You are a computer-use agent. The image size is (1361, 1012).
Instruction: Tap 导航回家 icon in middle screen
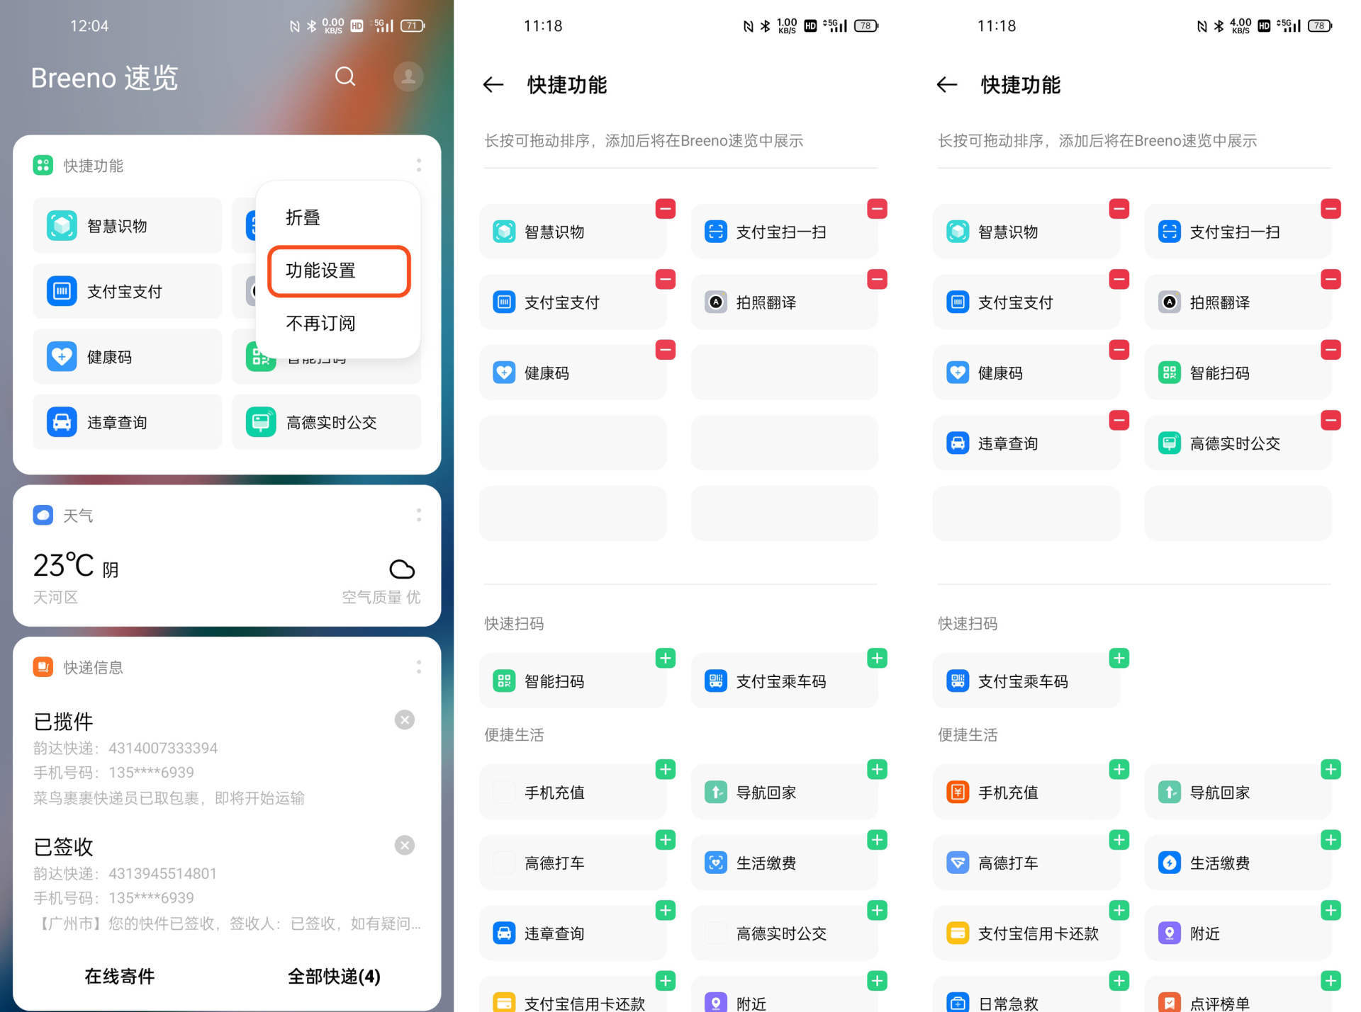(716, 792)
